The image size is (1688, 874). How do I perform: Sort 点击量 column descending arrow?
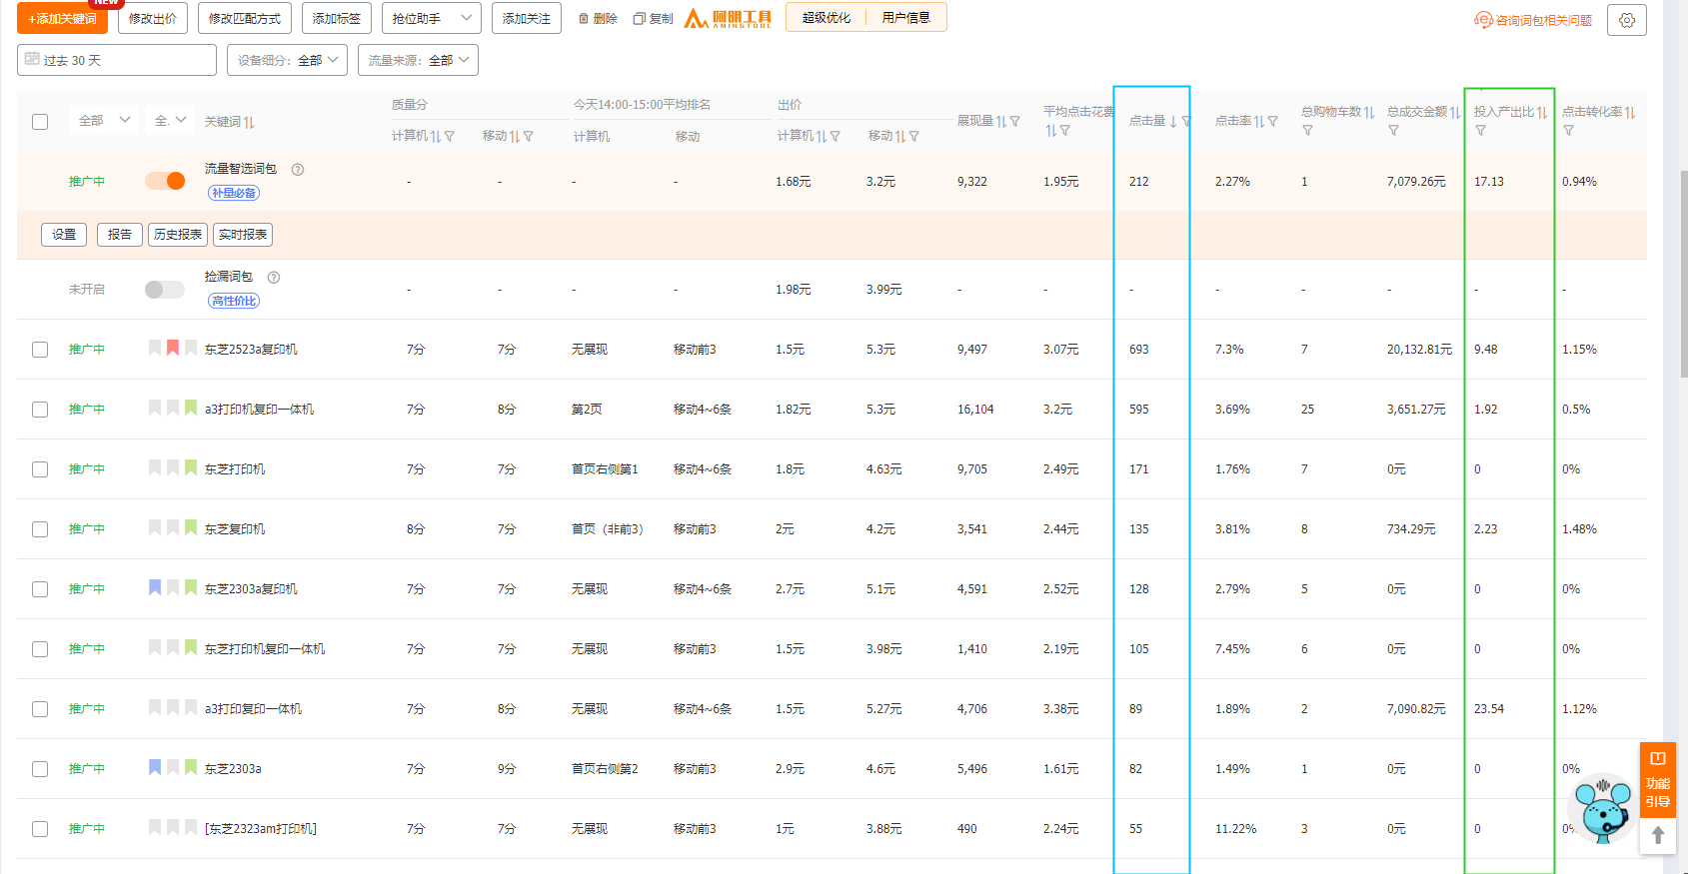tap(1174, 121)
